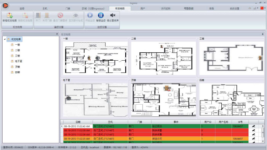Toggle the pin on the visual map panel
The image size is (267, 150).
pos(262,34)
